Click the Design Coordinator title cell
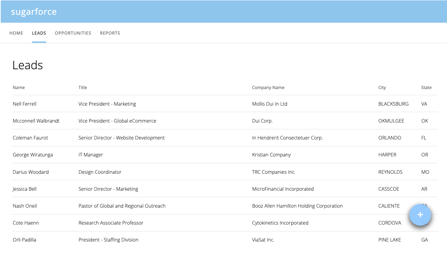The image size is (447, 257). tap(100, 172)
